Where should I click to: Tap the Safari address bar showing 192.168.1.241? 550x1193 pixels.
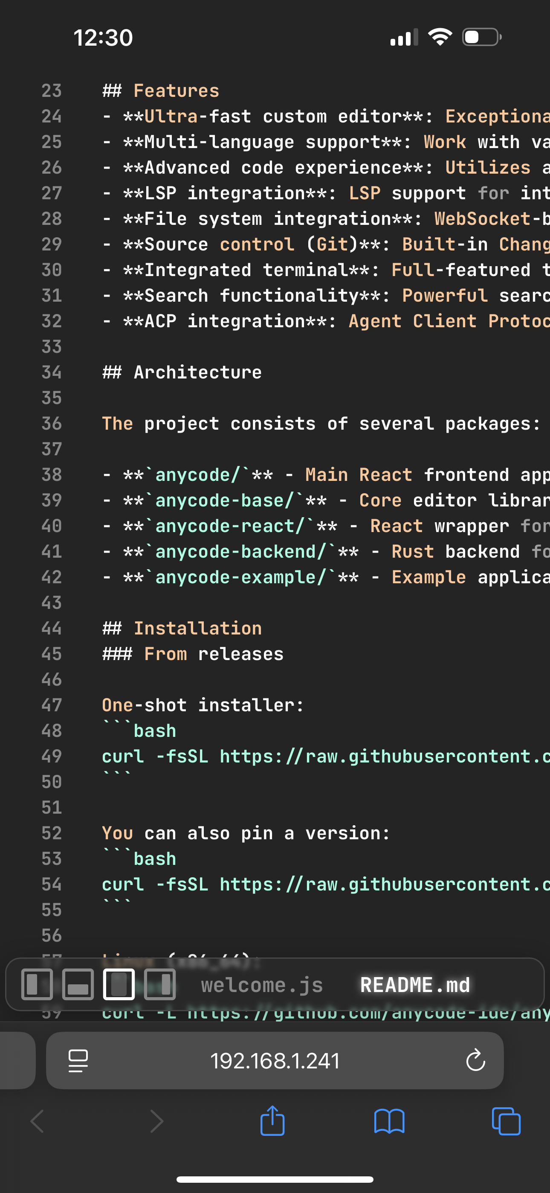point(275,1060)
